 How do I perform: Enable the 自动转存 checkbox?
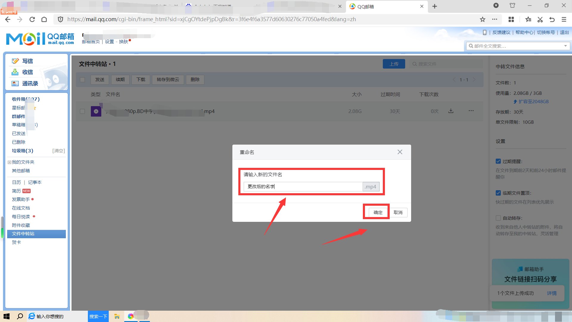click(498, 218)
